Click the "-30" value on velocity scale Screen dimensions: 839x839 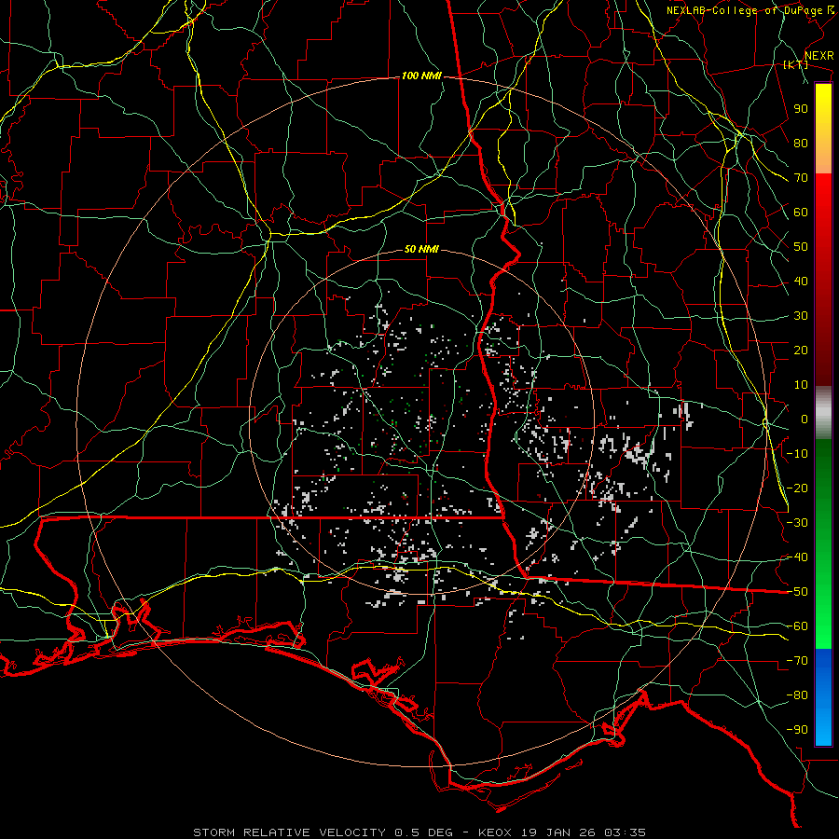(797, 523)
